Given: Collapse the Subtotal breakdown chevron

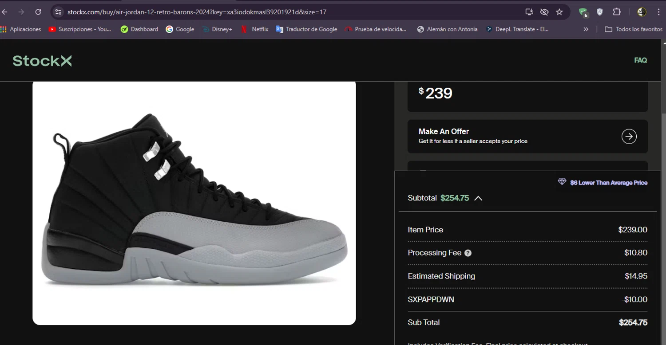Looking at the screenshot, I should pos(478,198).
